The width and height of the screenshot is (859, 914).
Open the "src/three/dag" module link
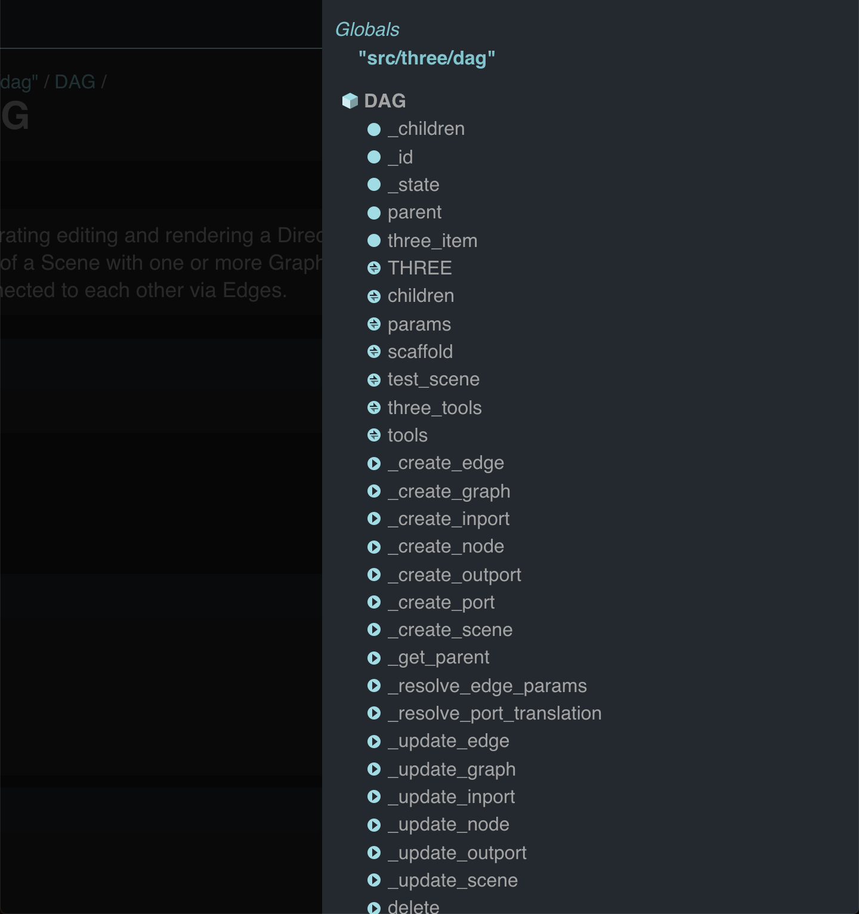coord(428,58)
